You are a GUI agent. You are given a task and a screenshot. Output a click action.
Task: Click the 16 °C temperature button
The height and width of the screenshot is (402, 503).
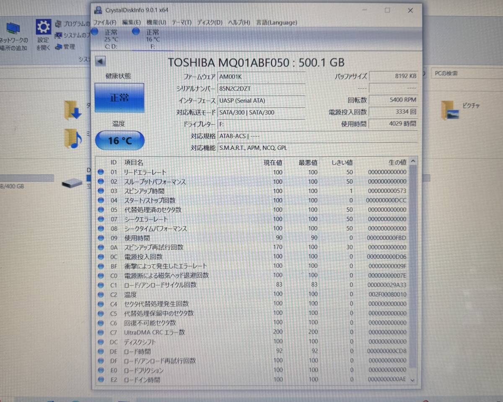click(119, 141)
